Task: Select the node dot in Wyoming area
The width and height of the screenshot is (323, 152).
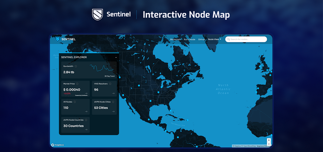Action: 139,86
